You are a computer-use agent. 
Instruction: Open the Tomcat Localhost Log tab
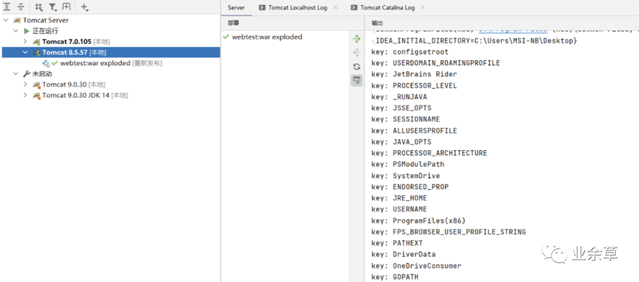[x=298, y=8]
